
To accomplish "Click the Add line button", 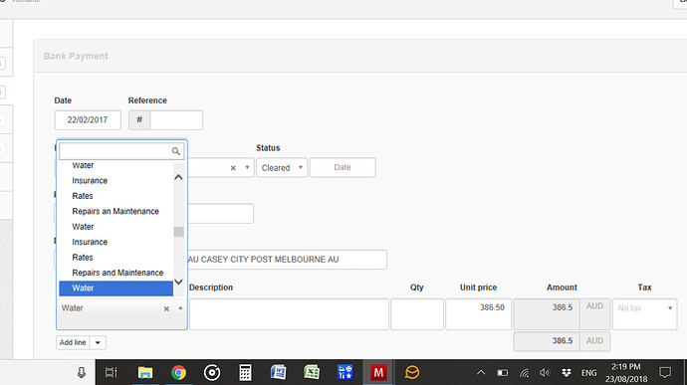I will pos(73,342).
